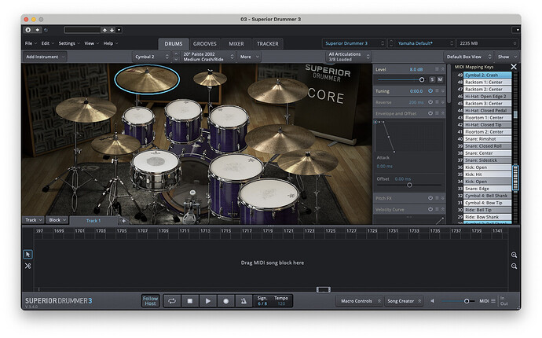Image resolution: width=542 pixels, height=338 pixels.
Task: Open the Add Instrument dropdown
Action: coord(45,57)
